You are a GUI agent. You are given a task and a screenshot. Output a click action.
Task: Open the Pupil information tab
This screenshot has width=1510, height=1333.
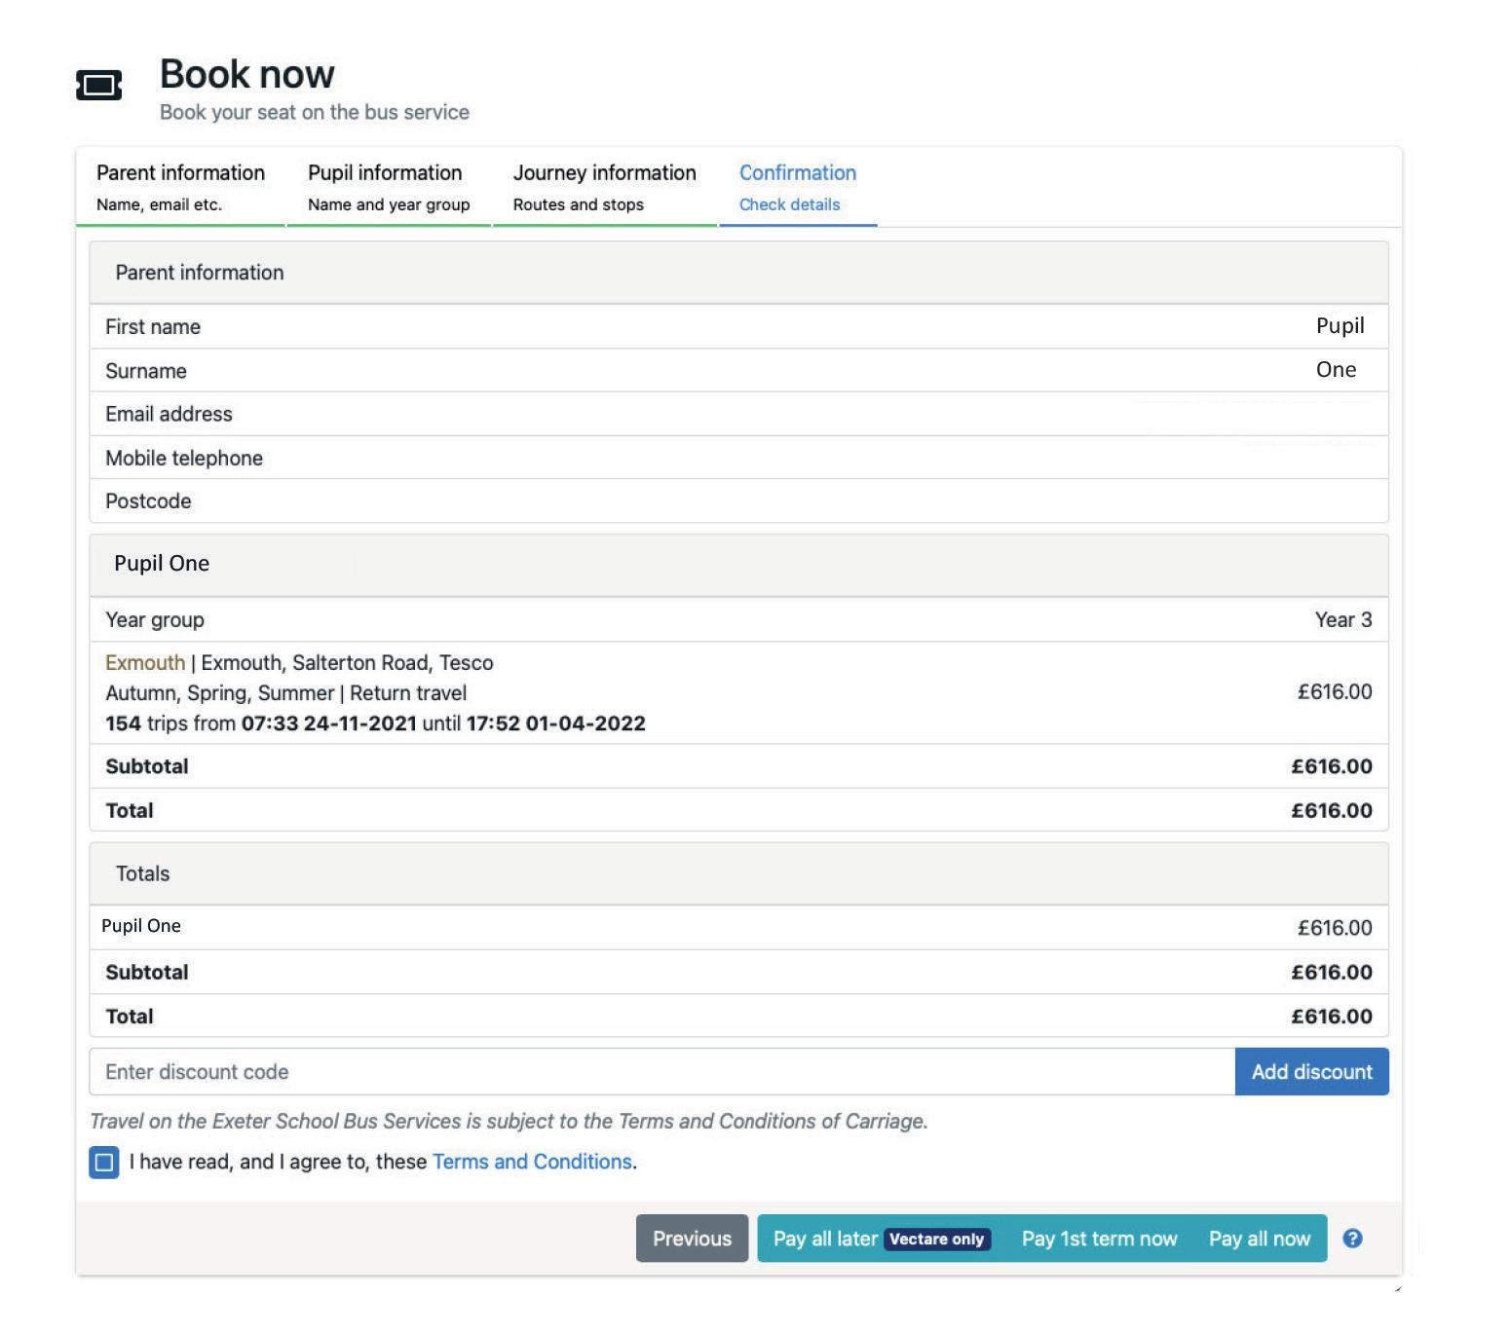pos(389,187)
